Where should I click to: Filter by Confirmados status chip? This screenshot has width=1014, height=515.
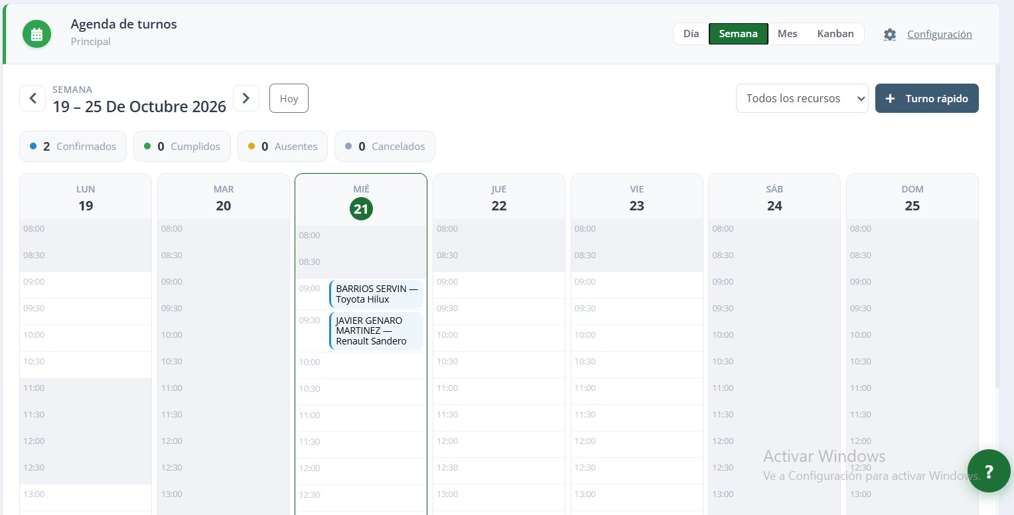tap(73, 146)
